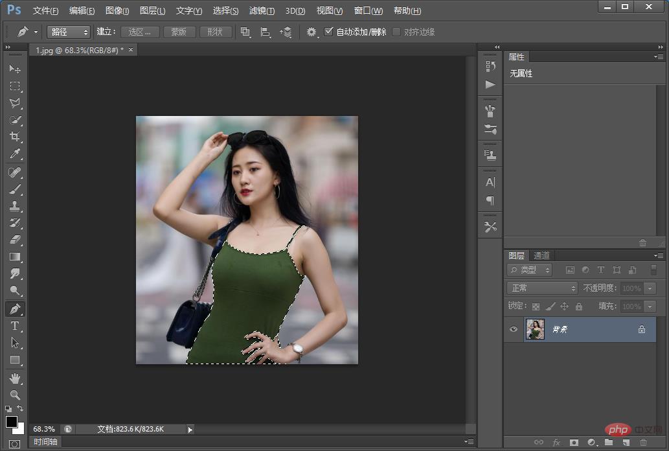Select the Crop tool
The width and height of the screenshot is (669, 451).
pyautogui.click(x=15, y=137)
